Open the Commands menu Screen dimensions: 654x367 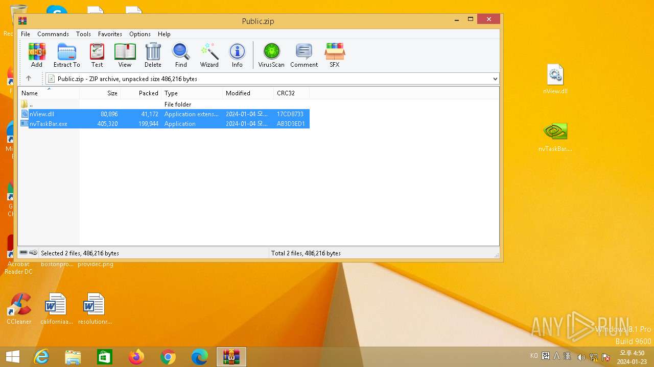53,34
